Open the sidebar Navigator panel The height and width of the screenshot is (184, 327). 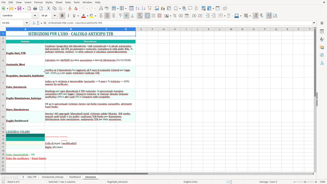click(x=322, y=55)
